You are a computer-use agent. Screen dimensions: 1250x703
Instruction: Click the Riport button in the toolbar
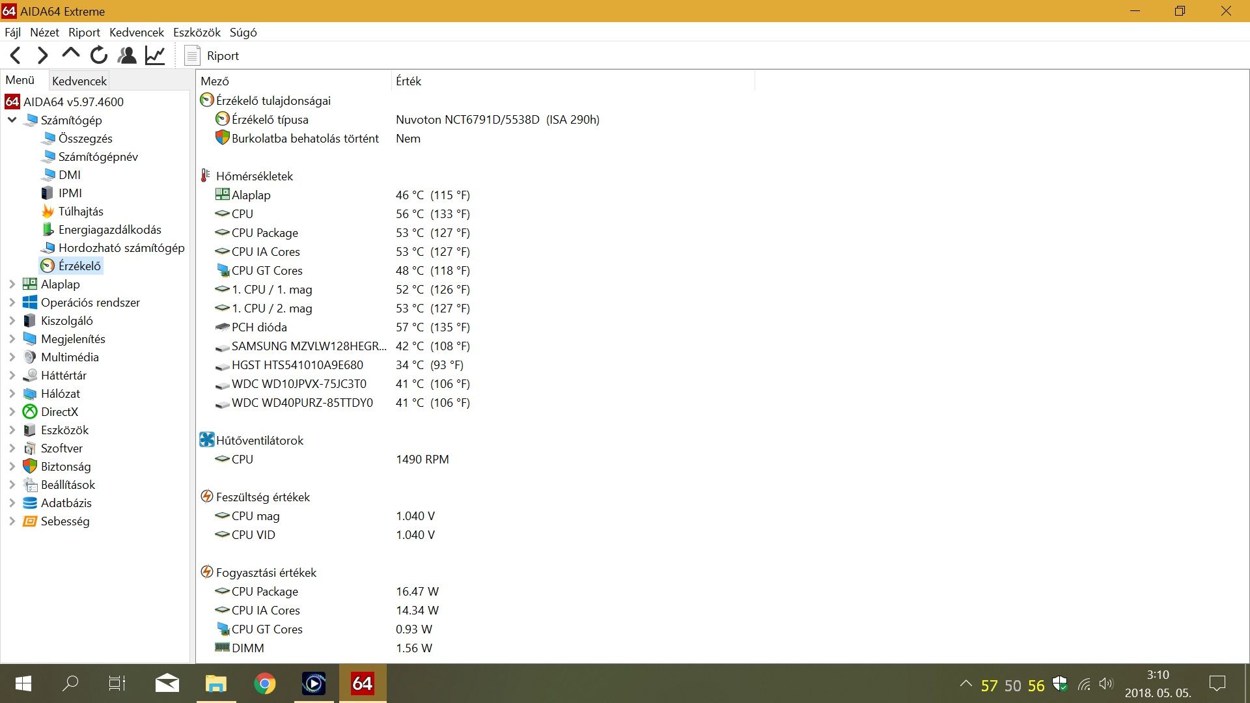[212, 56]
